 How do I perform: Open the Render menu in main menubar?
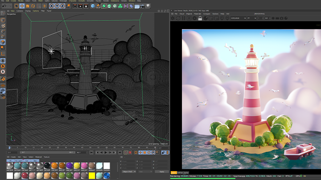[106, 1]
